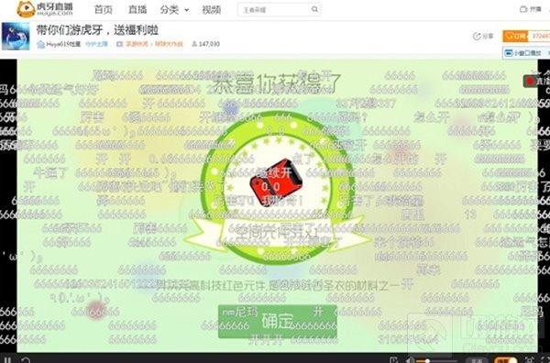This screenshot has width=550, height=363.
Task: Click the Huya logo at top left
Action: click(x=45, y=9)
